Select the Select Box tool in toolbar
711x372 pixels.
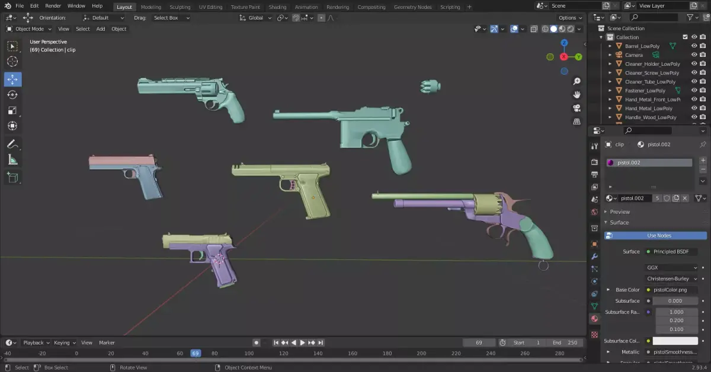click(x=12, y=46)
